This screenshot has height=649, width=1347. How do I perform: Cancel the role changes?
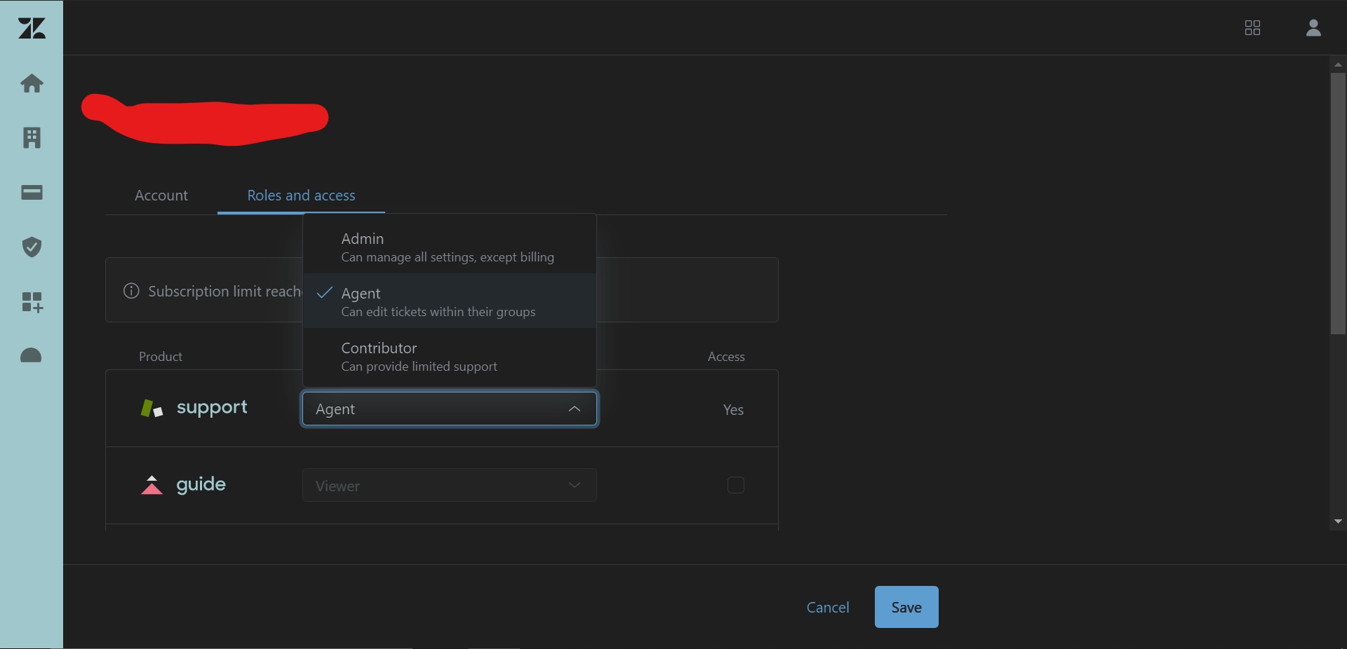click(x=828, y=606)
